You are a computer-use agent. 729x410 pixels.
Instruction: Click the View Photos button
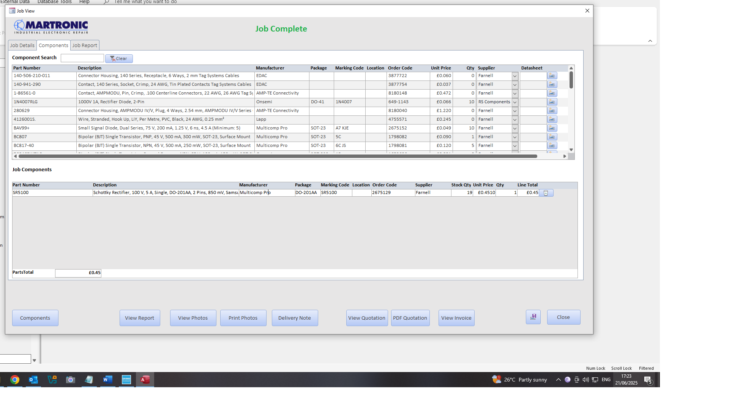[x=193, y=318]
